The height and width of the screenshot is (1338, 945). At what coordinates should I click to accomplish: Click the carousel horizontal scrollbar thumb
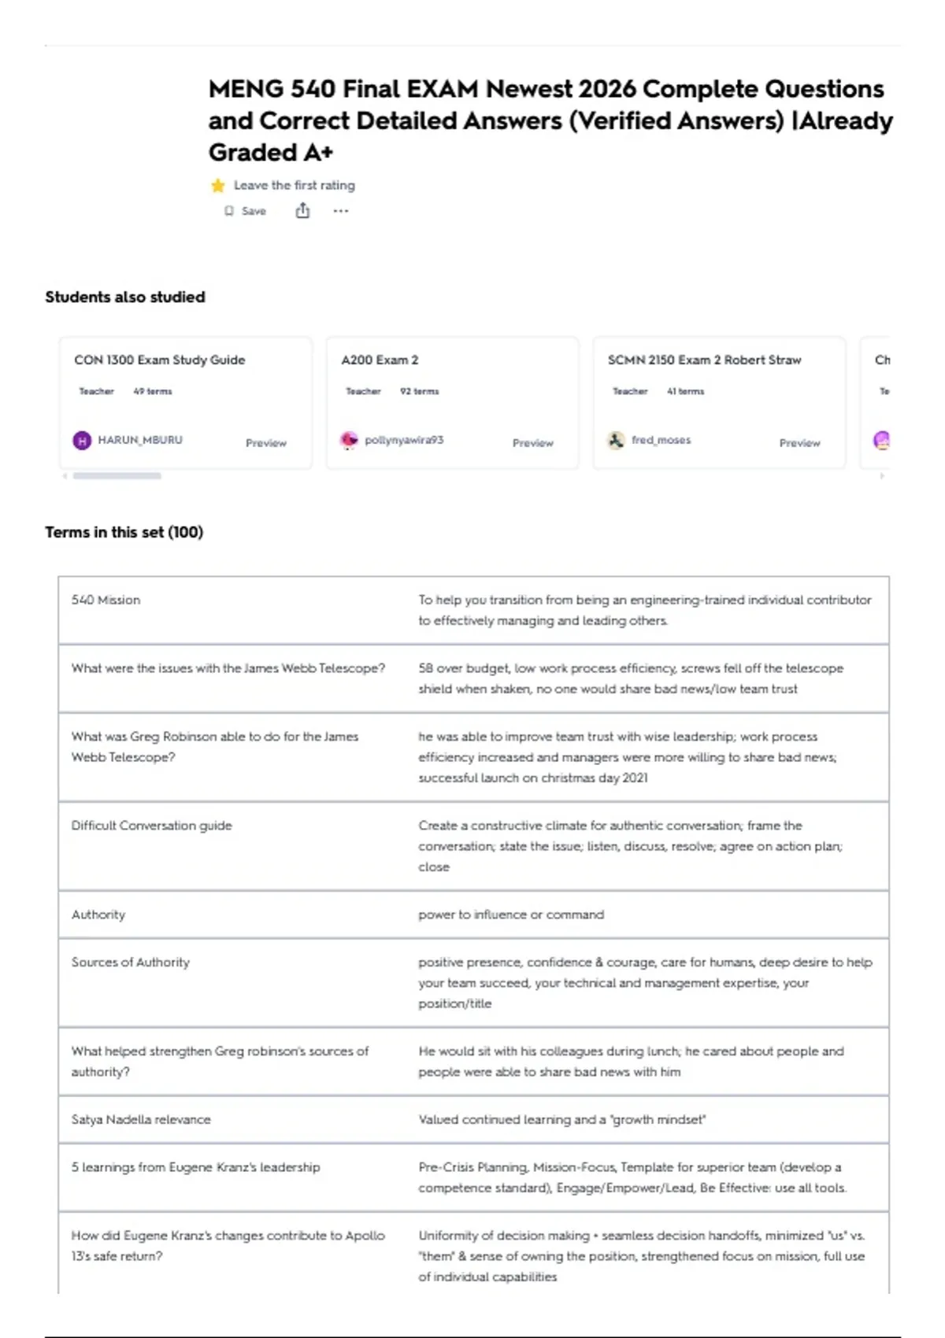[x=117, y=475]
